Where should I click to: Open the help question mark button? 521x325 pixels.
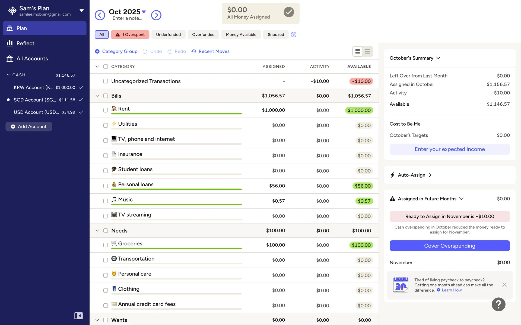[x=498, y=304]
